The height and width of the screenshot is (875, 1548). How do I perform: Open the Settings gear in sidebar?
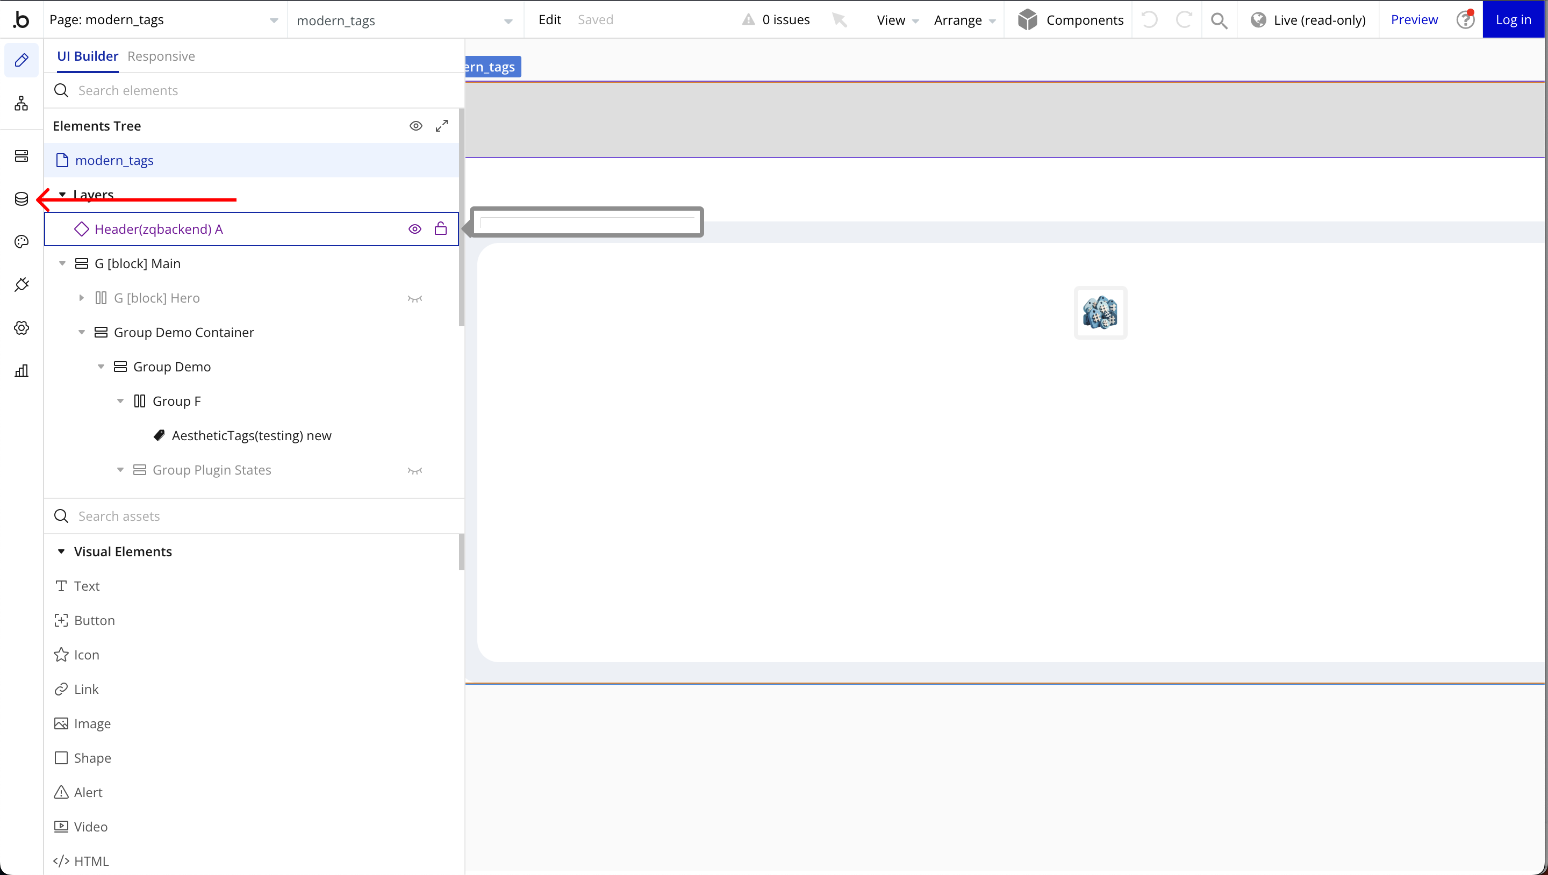(x=21, y=327)
